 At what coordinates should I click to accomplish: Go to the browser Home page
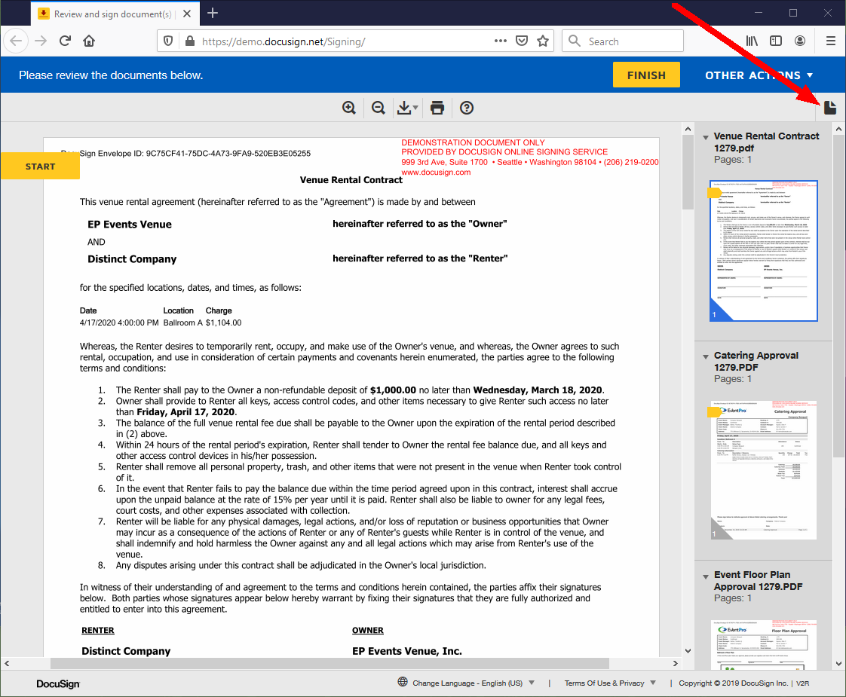coord(89,41)
